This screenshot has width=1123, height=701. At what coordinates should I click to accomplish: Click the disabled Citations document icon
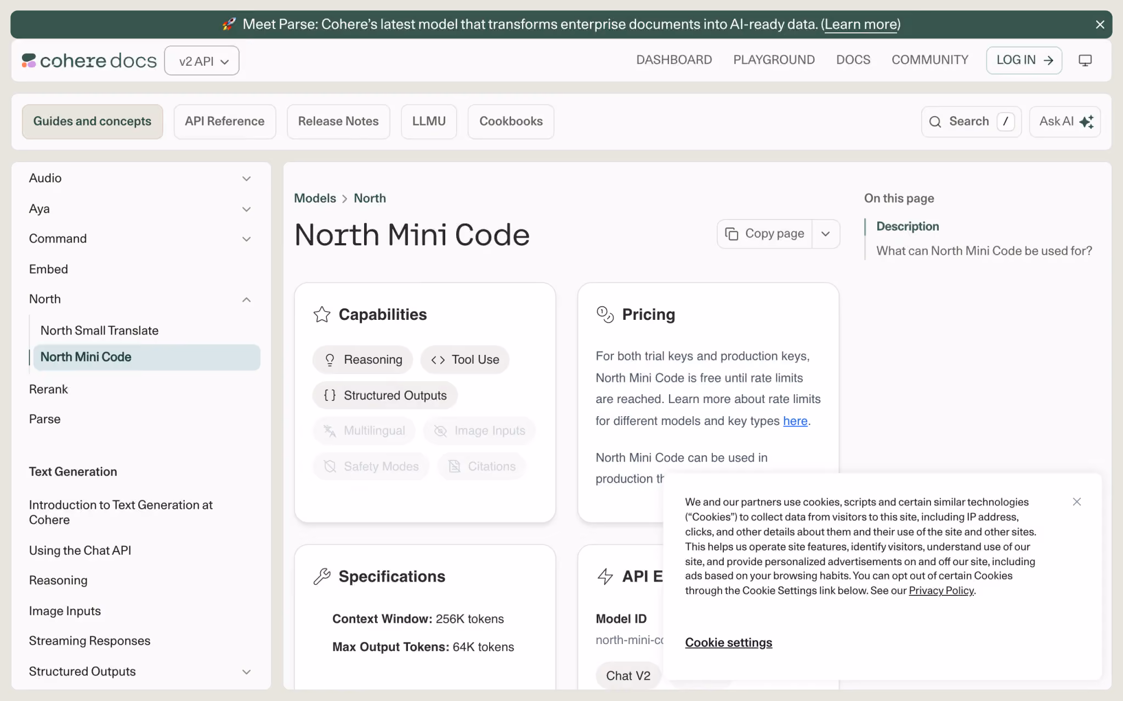454,467
